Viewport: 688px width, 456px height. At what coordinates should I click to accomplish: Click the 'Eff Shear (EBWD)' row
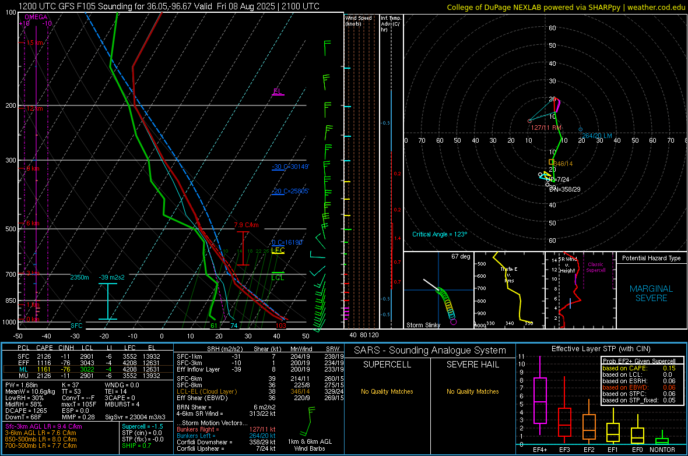(259, 398)
